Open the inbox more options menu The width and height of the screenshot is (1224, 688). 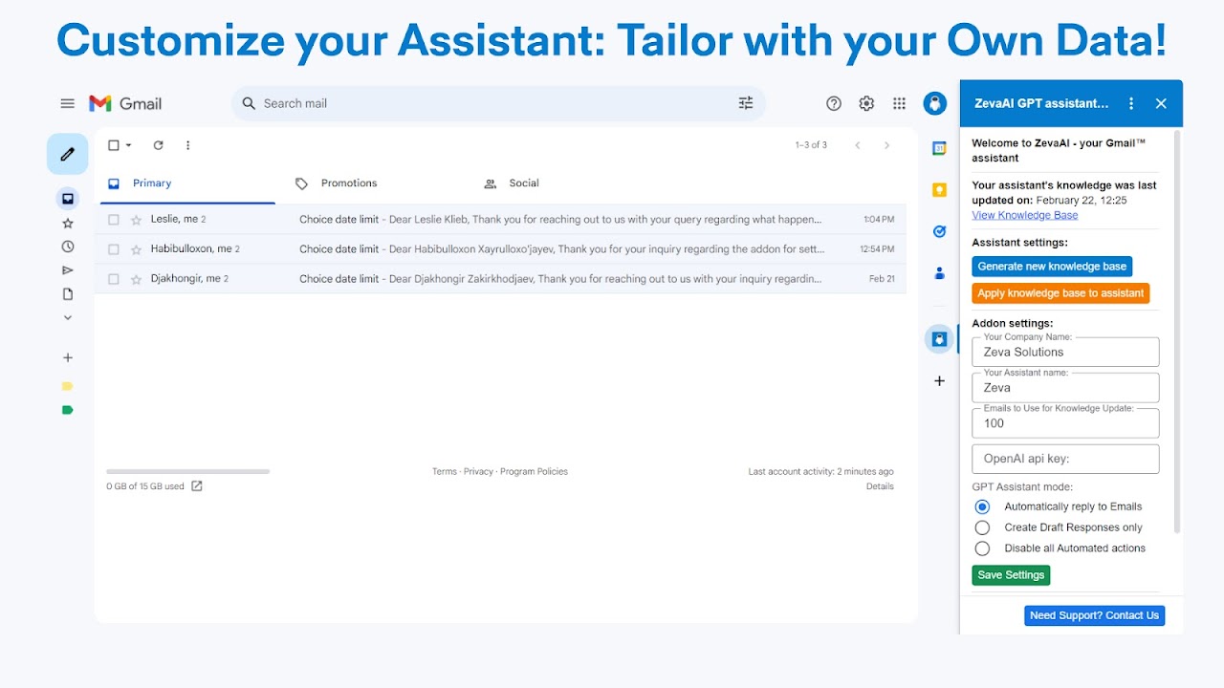pos(187,145)
